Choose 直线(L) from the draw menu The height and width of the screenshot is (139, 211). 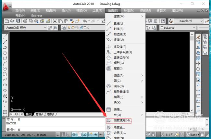pos(125,23)
